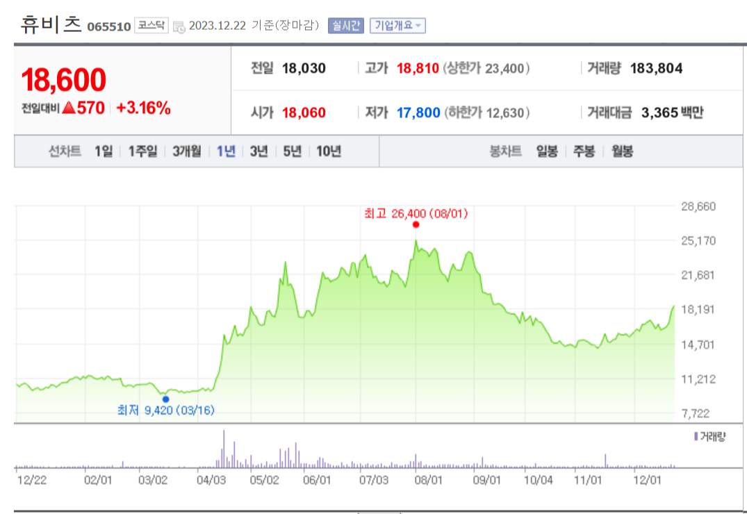Switch to the 5년 chart range
Viewport: 747px width, 514px height.
293,151
